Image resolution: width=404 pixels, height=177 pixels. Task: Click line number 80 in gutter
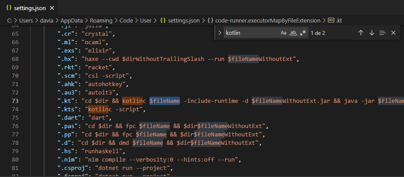[x=15, y=160]
